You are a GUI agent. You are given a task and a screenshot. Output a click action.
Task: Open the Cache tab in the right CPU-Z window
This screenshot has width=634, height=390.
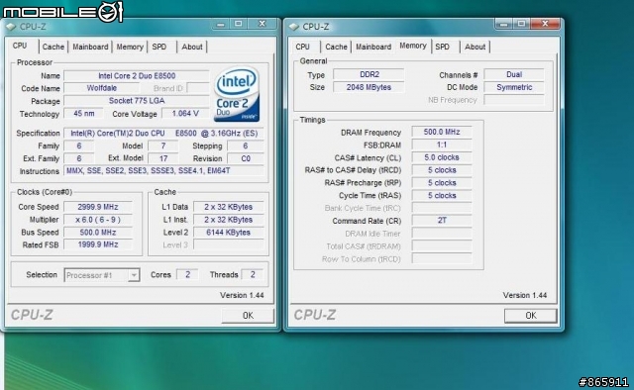337,47
